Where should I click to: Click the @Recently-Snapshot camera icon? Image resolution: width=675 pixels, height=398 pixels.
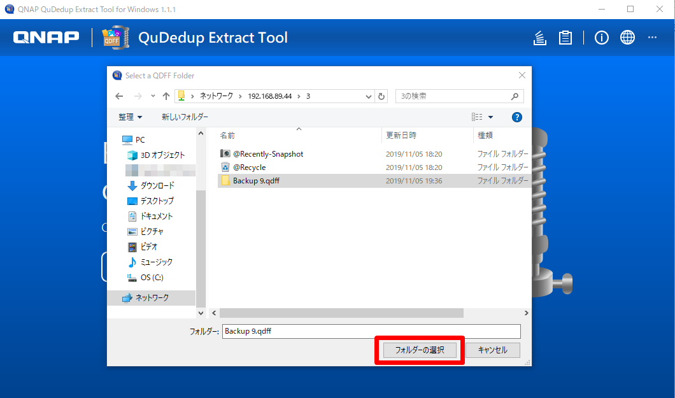(x=225, y=153)
